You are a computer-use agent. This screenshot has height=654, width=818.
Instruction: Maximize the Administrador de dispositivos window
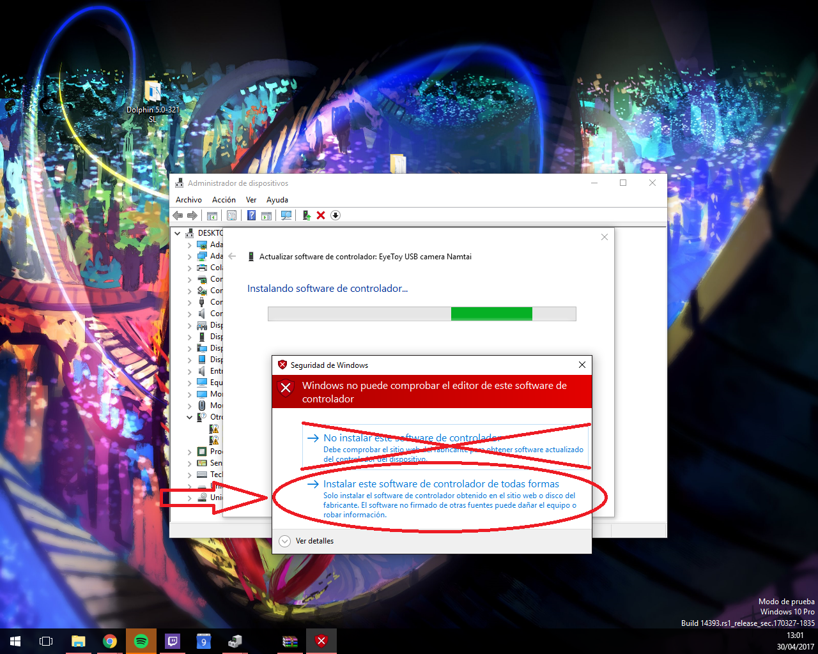point(623,183)
